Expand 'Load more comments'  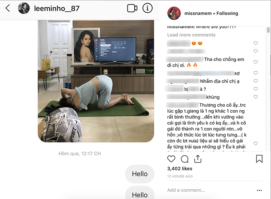[x=191, y=35]
